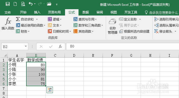Select cell with value 75
The image size is (179, 98).
[x=36, y=84]
